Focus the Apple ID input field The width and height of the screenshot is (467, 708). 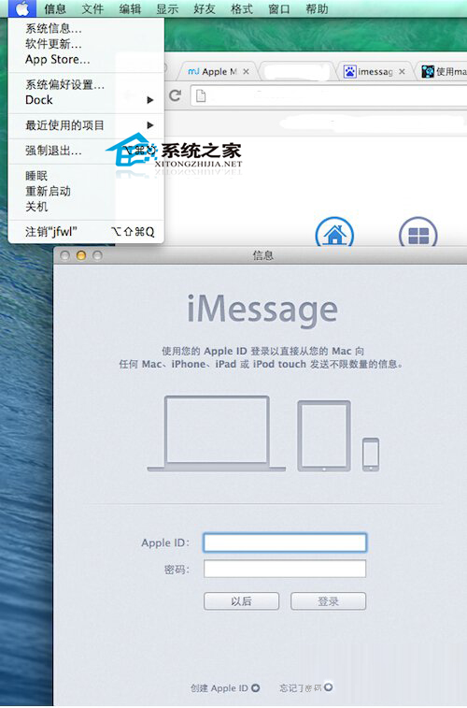tap(285, 542)
